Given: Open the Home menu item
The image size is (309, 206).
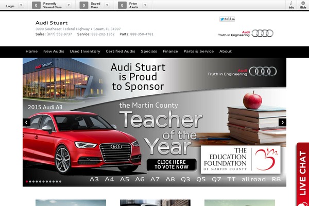Looking at the screenshot, I should point(31,51).
